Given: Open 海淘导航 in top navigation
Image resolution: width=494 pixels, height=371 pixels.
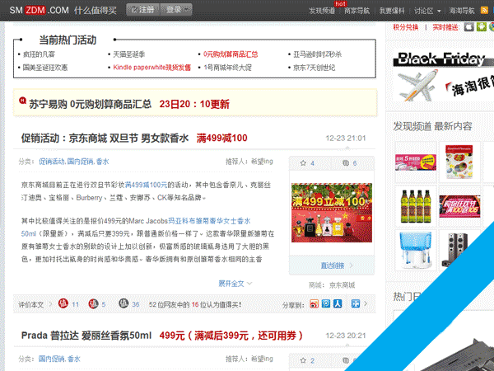Looking at the screenshot, I should tap(467, 10).
